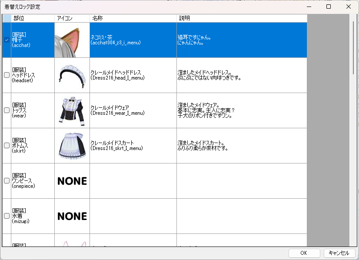This screenshot has height=260, width=359.
Task: Enable the mizugi swimsuit checkbox
Action: click(x=7, y=216)
